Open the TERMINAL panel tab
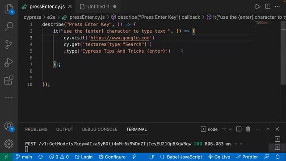This screenshot has height=161, width=286. coord(136,129)
